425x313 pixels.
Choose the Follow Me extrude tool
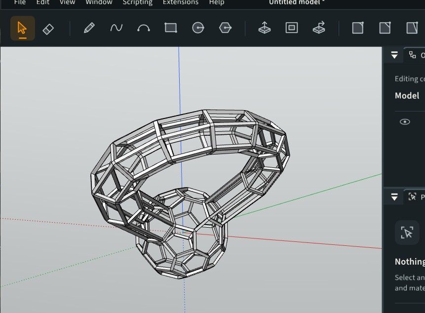coord(319,28)
